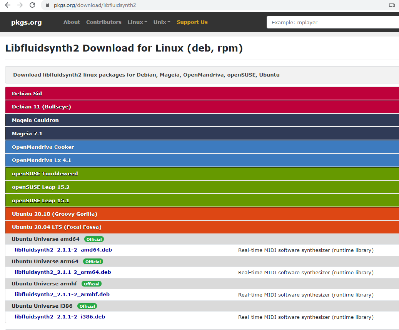Click the Ubuntu Universe i386 heading
Image resolution: width=399 pixels, height=330 pixels.
[42, 306]
